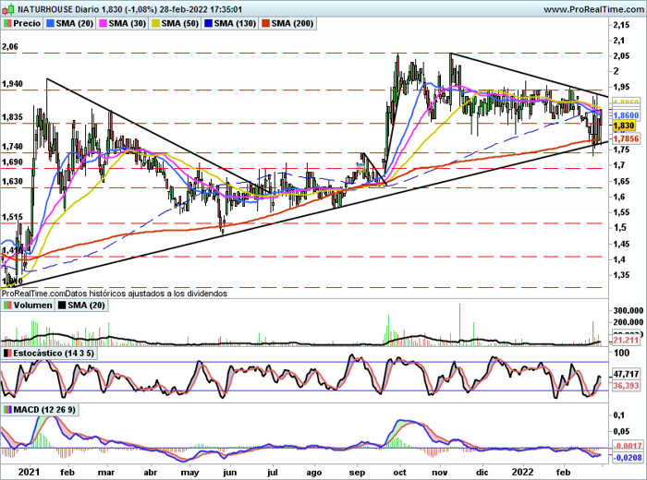Click the SMA (130) legend label
This screenshot has height=480, width=647.
click(231, 23)
